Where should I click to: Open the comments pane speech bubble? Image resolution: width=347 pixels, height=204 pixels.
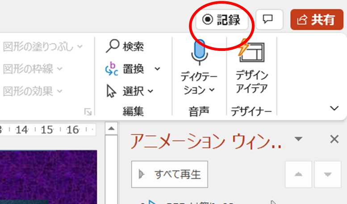tap(269, 20)
